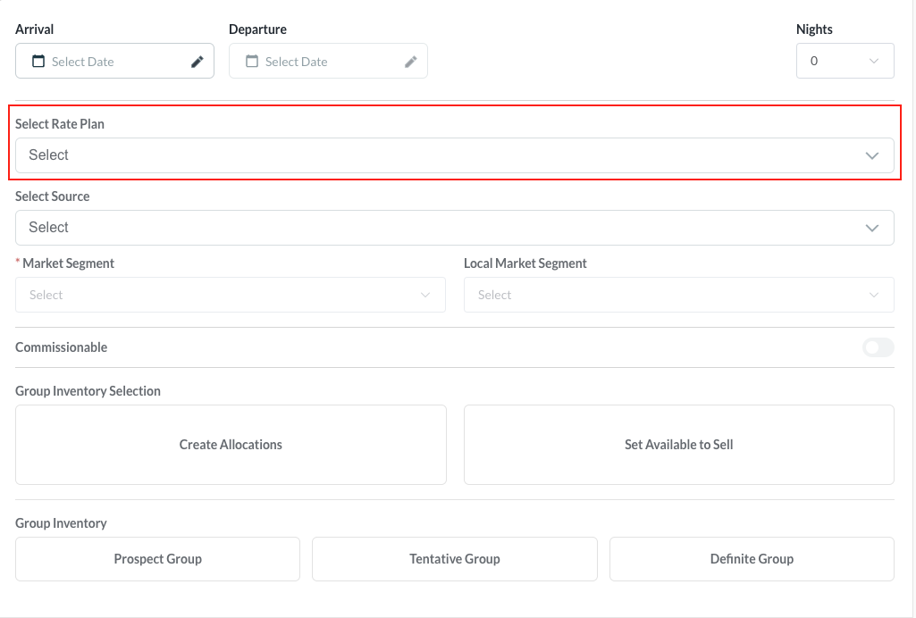Enable the Commissionable toggle switch
The image size is (916, 618).
click(x=878, y=347)
